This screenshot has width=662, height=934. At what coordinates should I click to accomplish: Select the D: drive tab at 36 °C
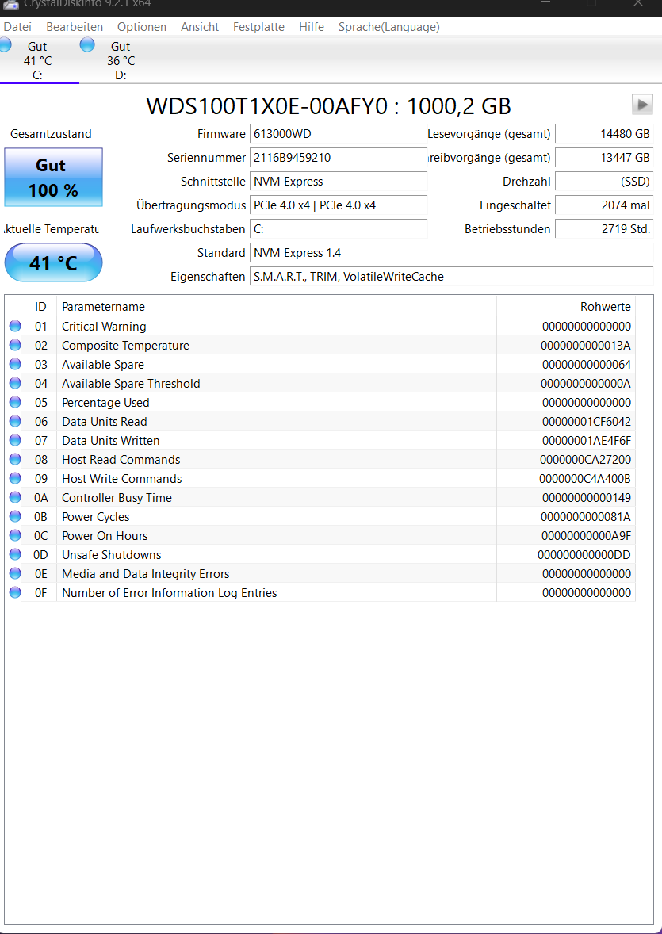coord(121,60)
